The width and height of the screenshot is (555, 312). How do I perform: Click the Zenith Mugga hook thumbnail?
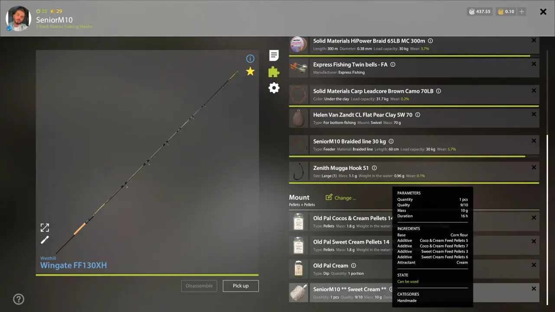click(x=299, y=171)
